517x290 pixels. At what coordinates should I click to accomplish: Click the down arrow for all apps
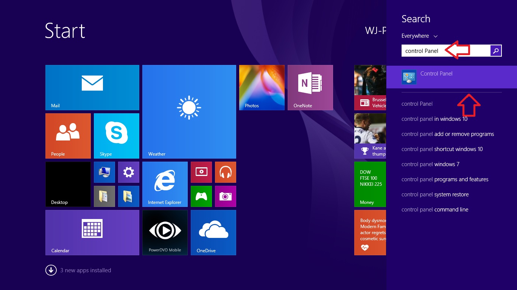51,270
